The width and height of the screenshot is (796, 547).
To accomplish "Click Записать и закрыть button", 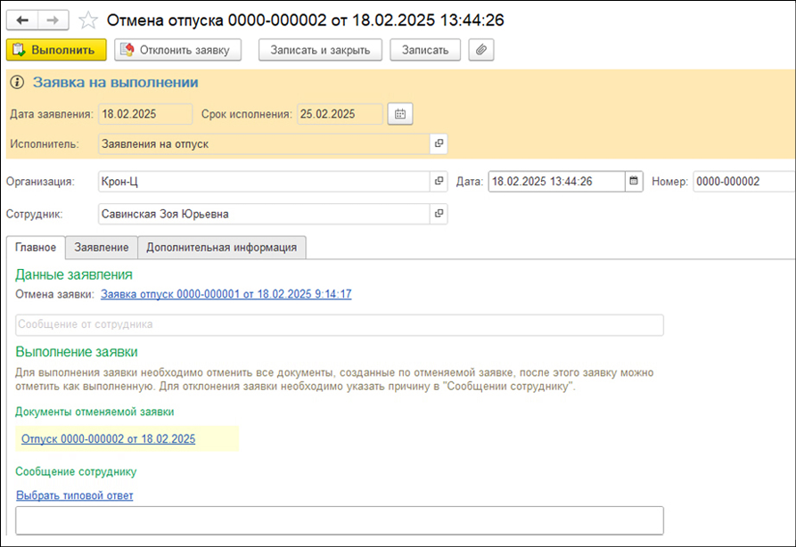I will [320, 50].
